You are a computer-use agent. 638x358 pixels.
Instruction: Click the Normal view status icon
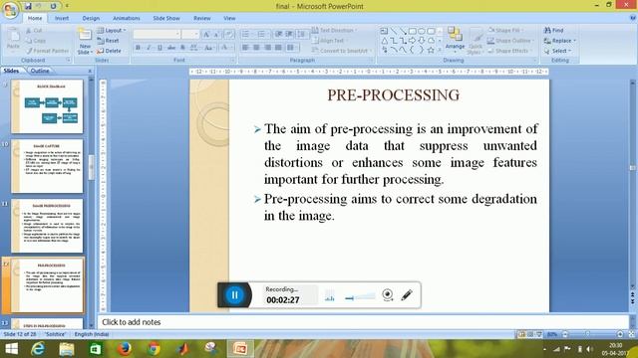[521, 334]
